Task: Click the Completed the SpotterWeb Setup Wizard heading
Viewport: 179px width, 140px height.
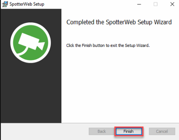Action: 119,22
